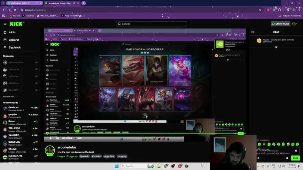Open followed channel AdinRoss
Image resolution: width=303 pixels, height=170 pixels.
[x=20, y=83]
